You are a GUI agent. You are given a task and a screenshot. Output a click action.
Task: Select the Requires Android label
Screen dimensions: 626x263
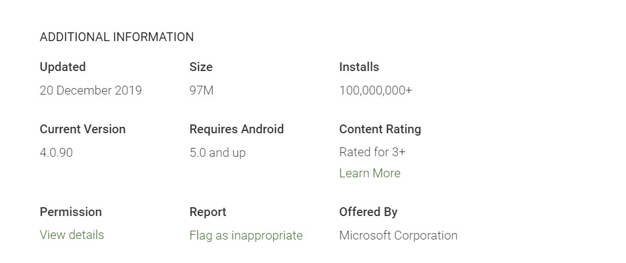237,129
